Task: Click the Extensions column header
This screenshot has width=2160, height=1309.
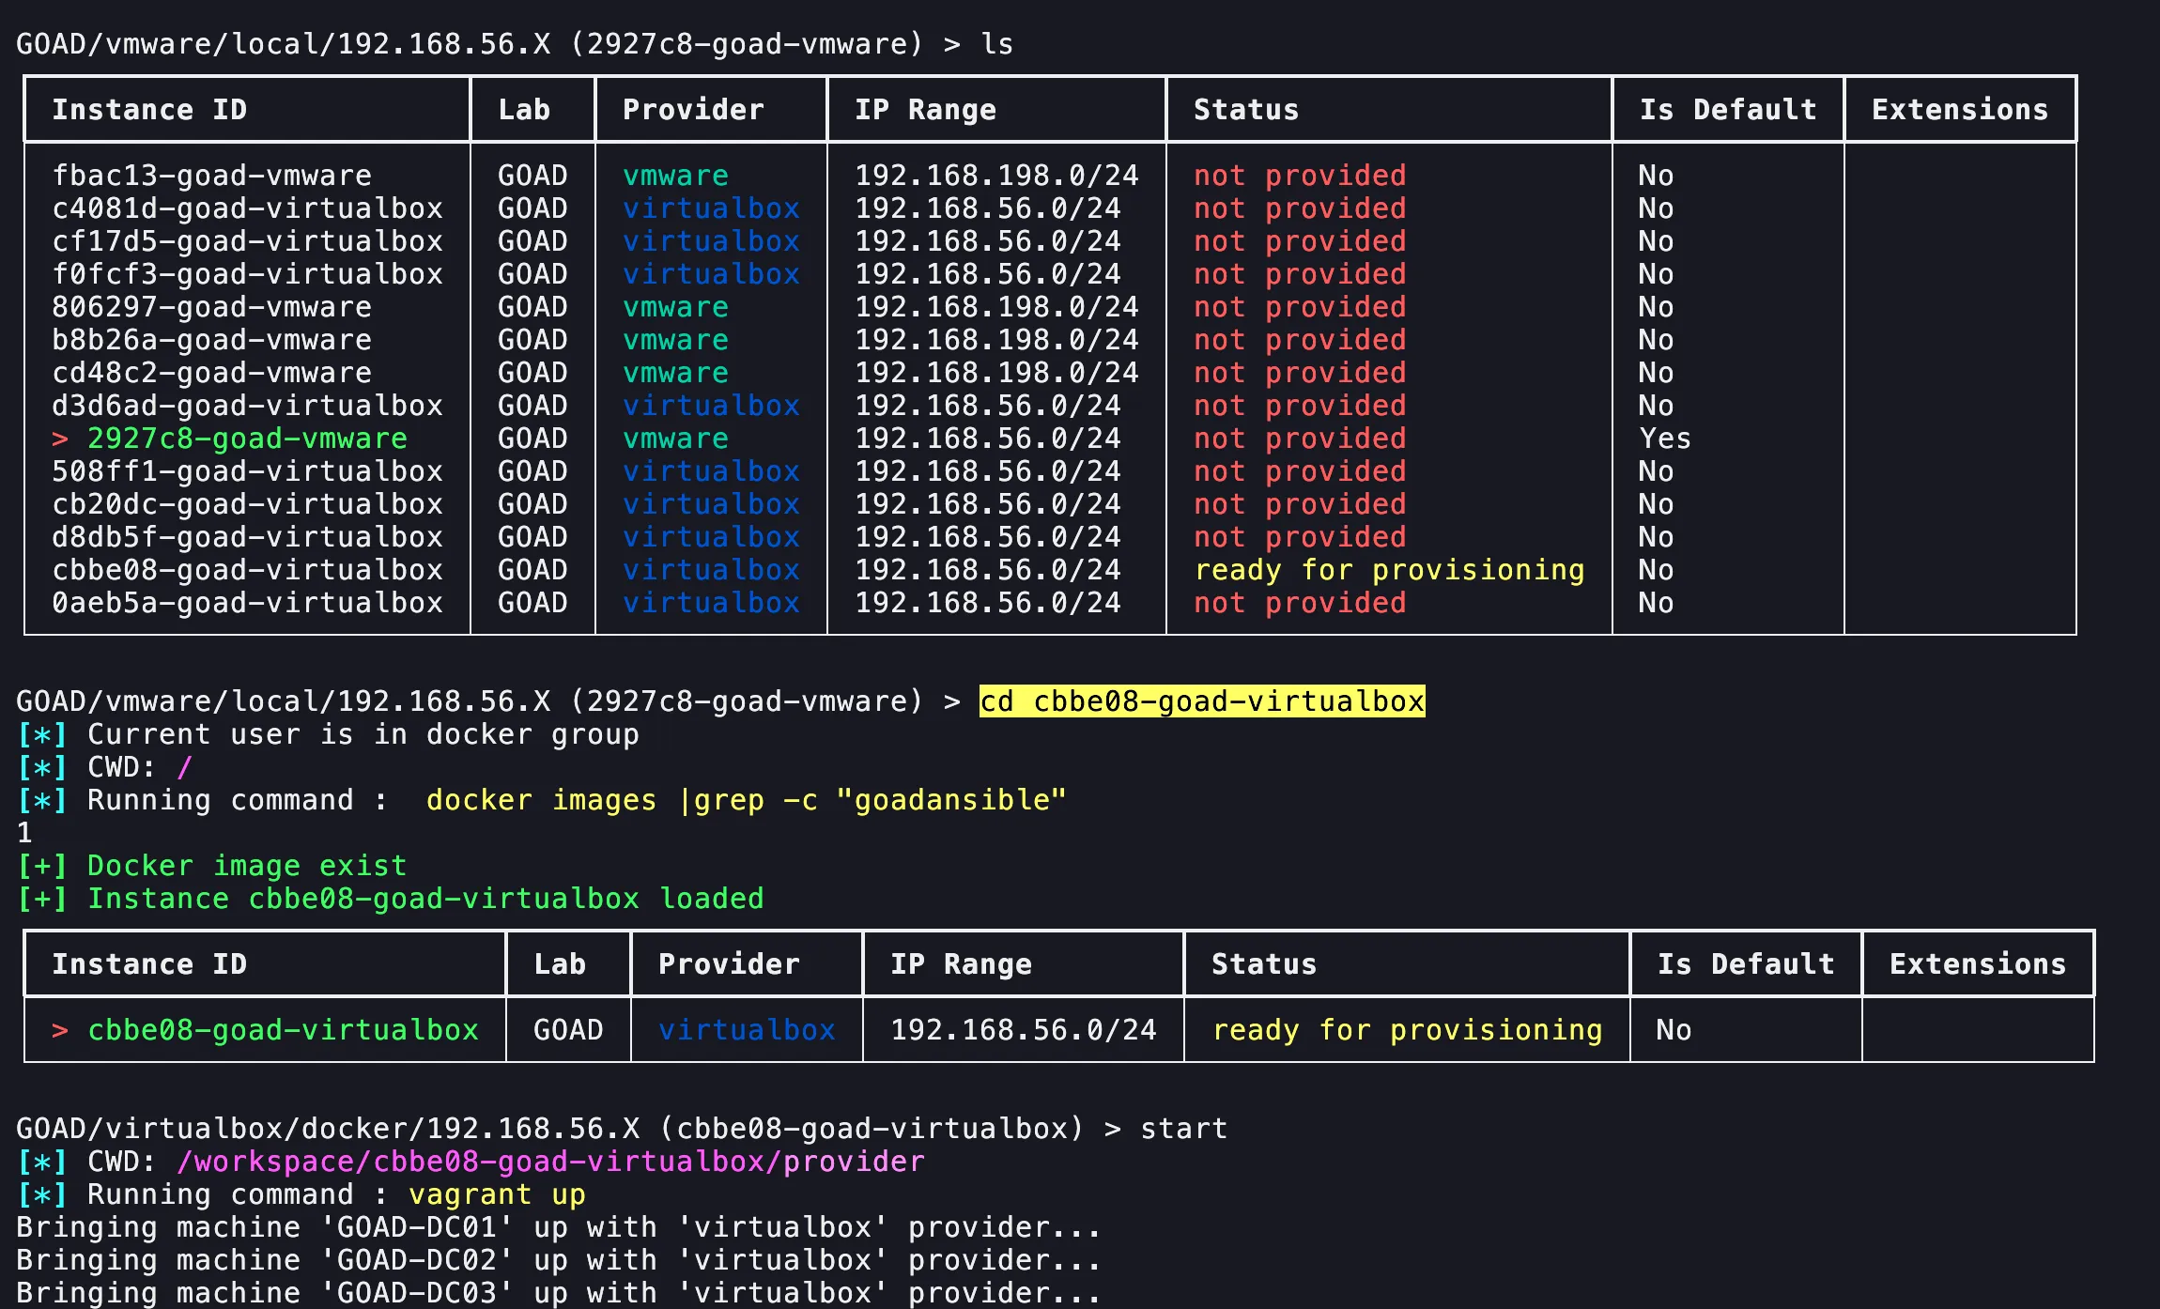Action: tap(1959, 109)
